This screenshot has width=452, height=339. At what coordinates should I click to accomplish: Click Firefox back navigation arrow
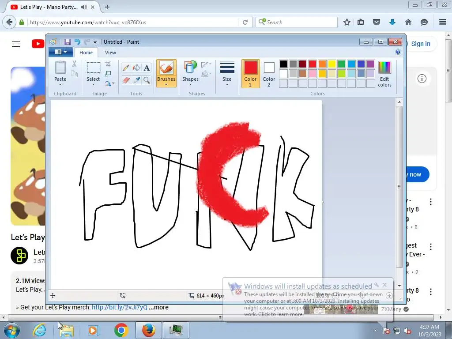[9, 22]
